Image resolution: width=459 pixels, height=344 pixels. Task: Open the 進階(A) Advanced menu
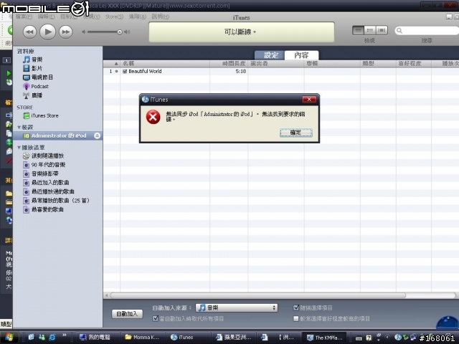click(x=138, y=16)
